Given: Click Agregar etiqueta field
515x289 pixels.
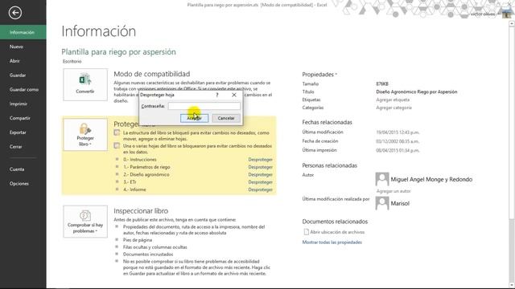Looking at the screenshot, I should (393, 100).
